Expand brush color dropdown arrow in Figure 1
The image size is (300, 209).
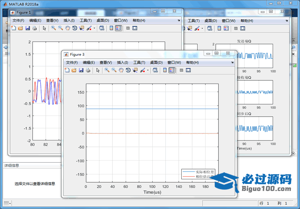coord(94,28)
